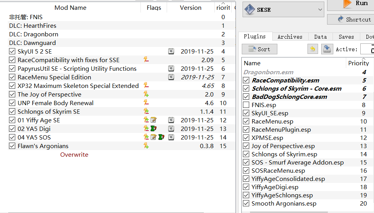Select the Overwrite entry in mod list
Image resolution: width=374 pixels, height=213 pixels.
point(74,154)
